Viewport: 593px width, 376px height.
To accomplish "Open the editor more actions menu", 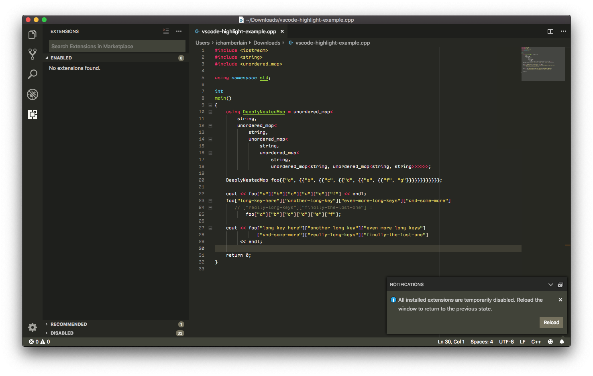I will tap(563, 31).
